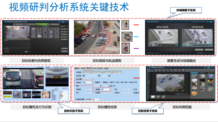
Task: Play the condensed video in right player
Action: point(188,45)
